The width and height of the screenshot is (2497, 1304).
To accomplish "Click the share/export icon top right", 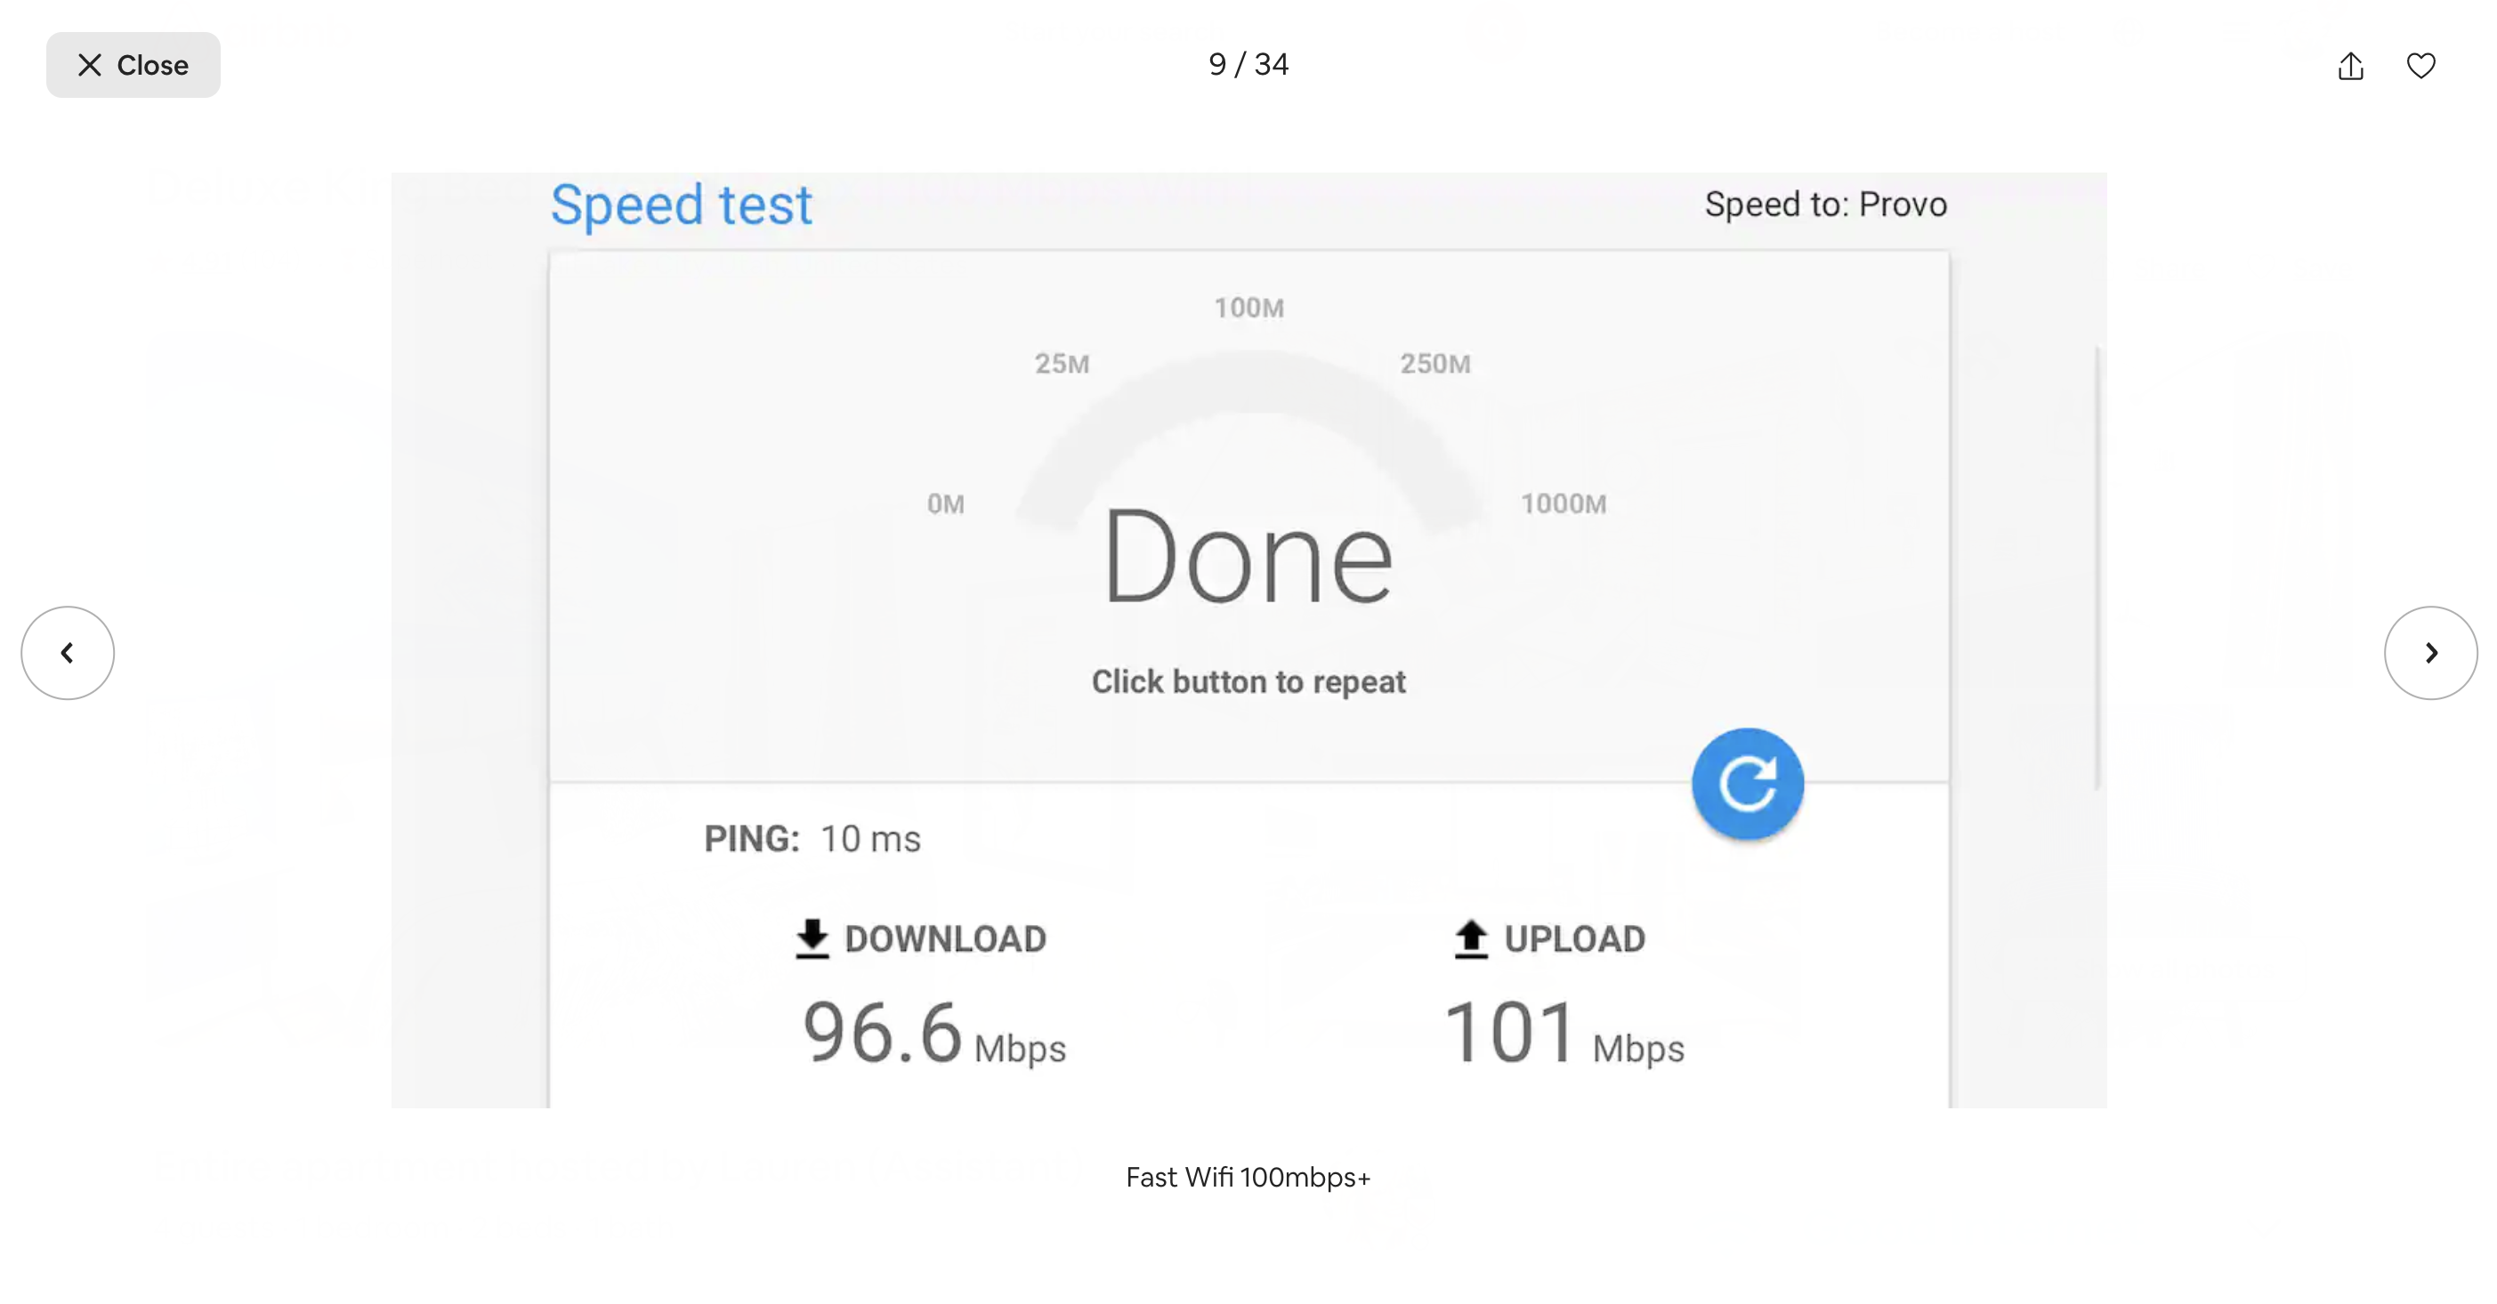I will (x=2350, y=64).
